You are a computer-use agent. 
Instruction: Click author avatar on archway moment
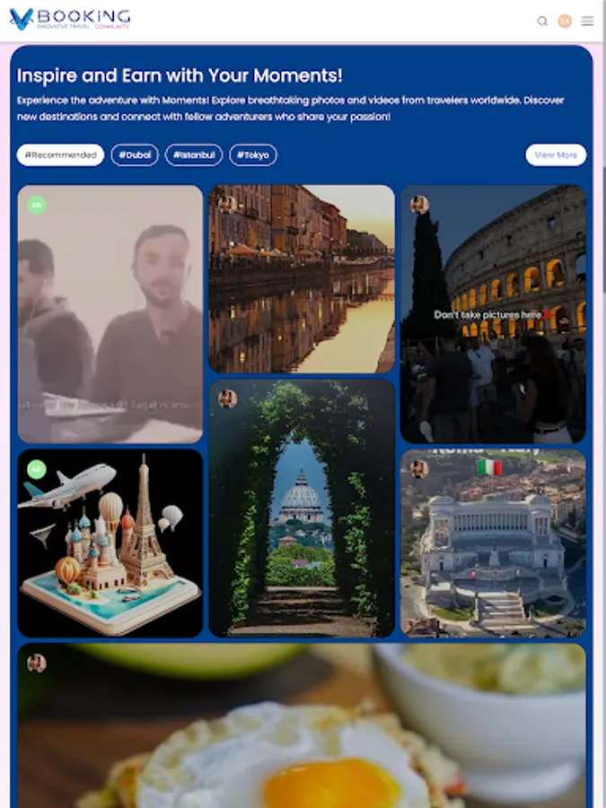(x=228, y=399)
